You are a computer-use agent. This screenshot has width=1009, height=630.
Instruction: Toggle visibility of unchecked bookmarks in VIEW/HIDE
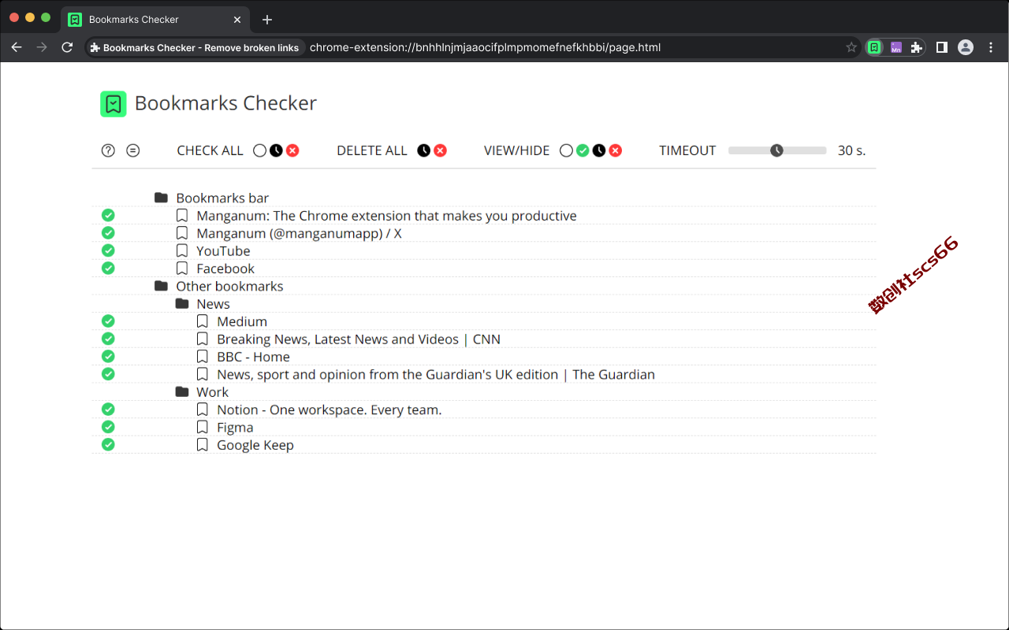pyautogui.click(x=566, y=150)
